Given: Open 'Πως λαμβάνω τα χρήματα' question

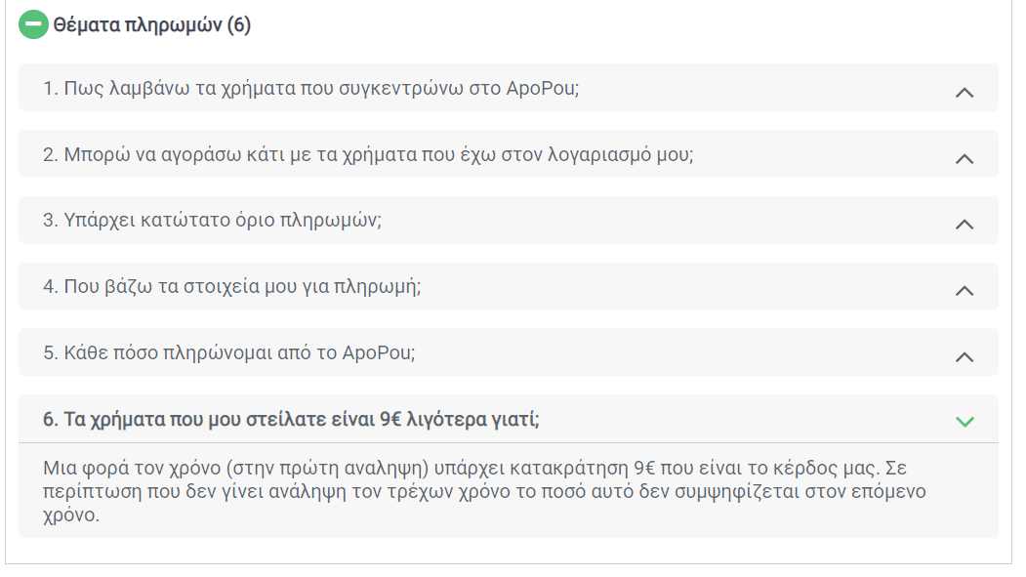Looking at the screenshot, I should pos(508,88).
